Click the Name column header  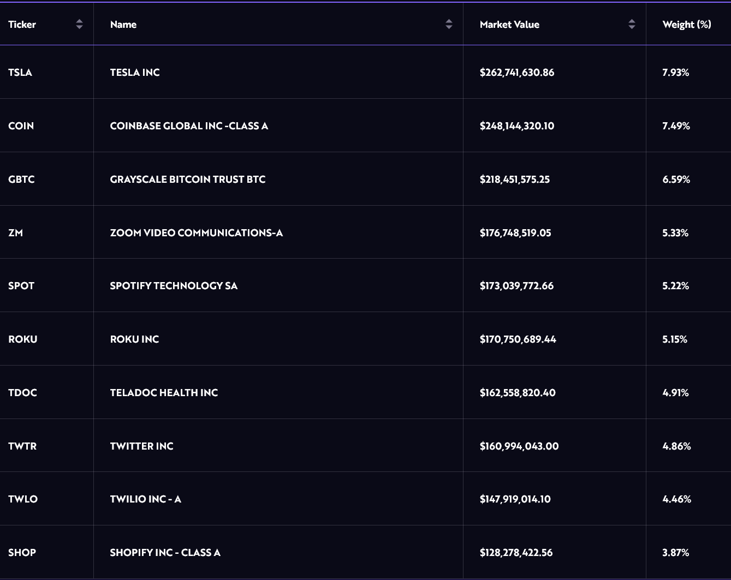[278, 24]
